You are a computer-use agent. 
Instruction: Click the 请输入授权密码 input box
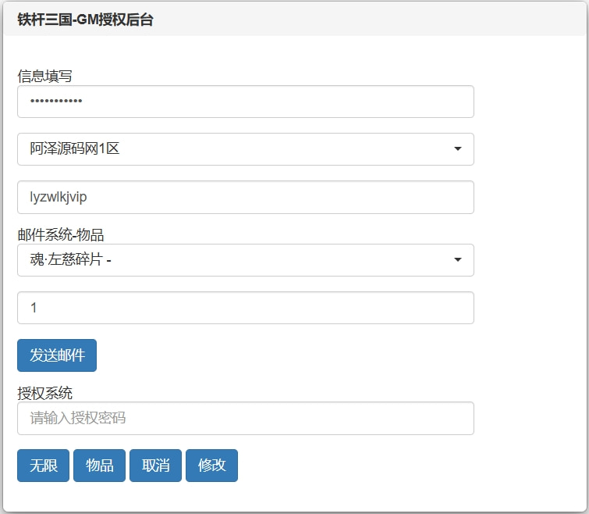click(245, 418)
